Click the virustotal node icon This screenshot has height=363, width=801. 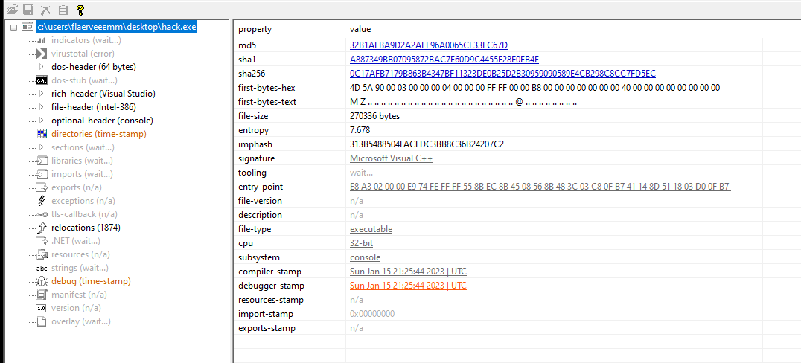click(x=42, y=54)
